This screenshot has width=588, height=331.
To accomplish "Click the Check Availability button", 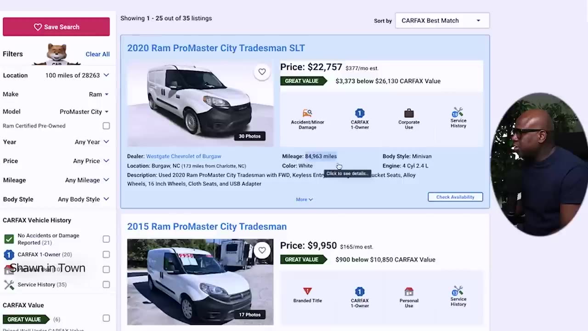I will point(455,197).
